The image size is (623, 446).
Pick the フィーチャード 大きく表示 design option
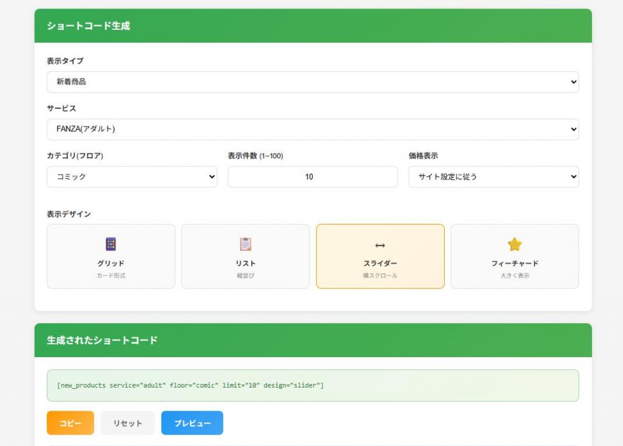point(515,256)
